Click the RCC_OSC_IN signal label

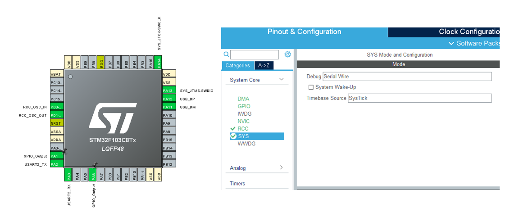pyautogui.click(x=35, y=107)
